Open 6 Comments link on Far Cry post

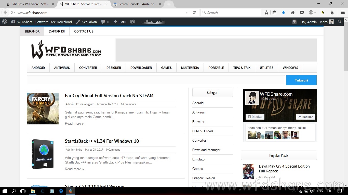(x=128, y=104)
